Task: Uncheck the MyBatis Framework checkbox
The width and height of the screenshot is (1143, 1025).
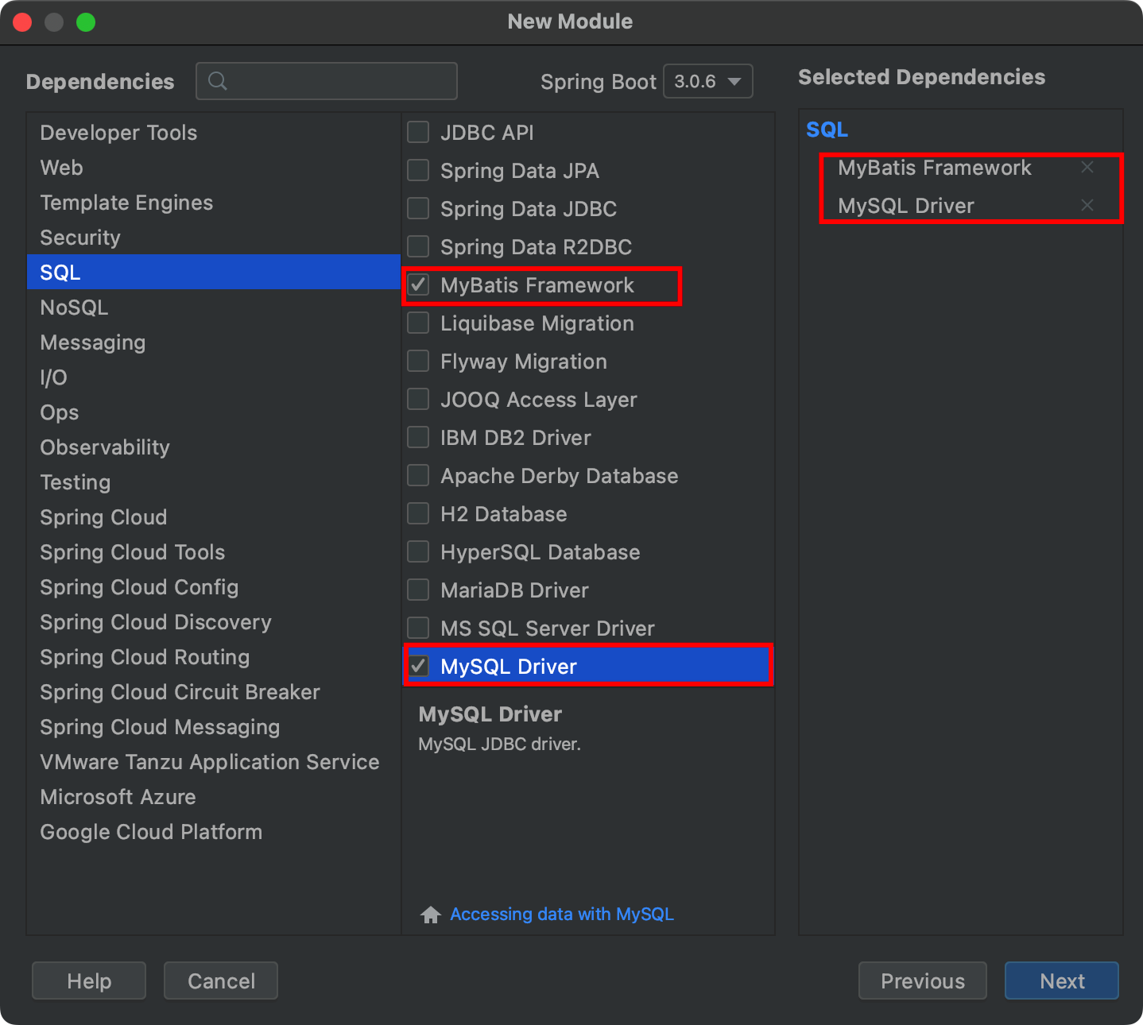Action: [x=418, y=284]
